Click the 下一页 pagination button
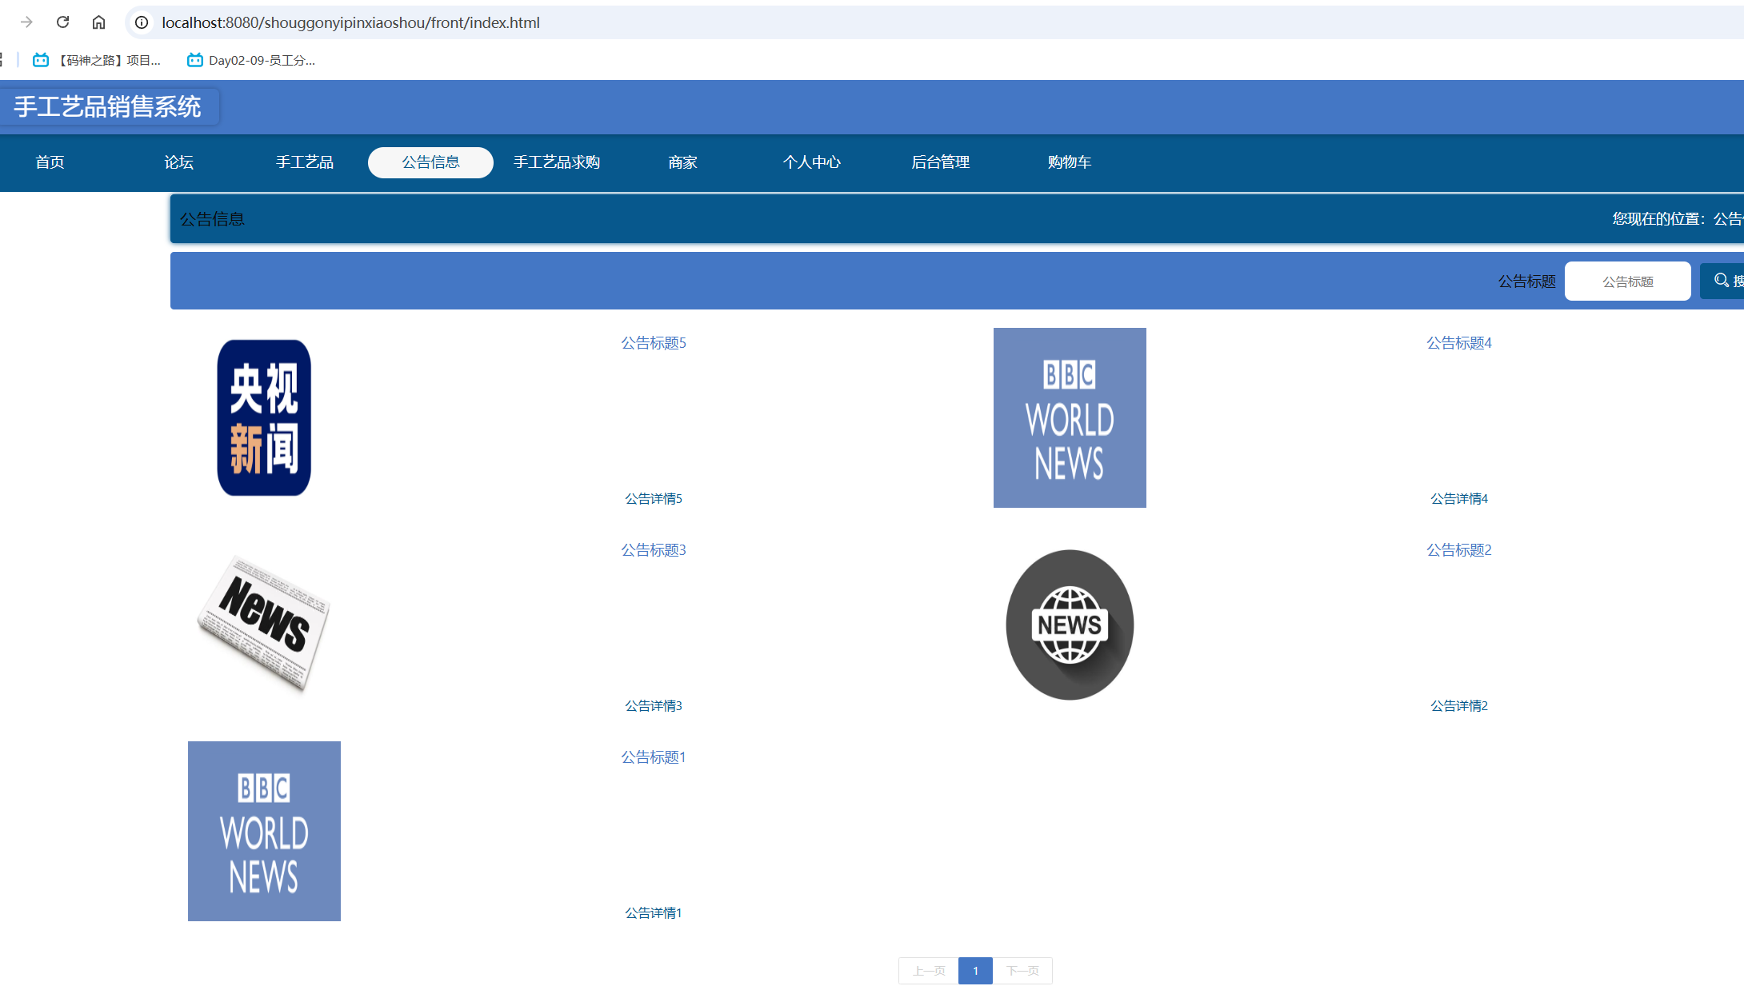The height and width of the screenshot is (994, 1744). click(x=1022, y=971)
